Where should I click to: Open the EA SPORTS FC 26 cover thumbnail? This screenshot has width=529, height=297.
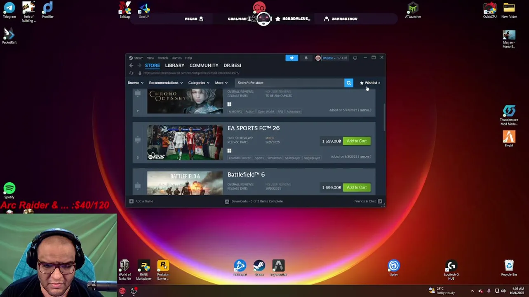point(185,142)
